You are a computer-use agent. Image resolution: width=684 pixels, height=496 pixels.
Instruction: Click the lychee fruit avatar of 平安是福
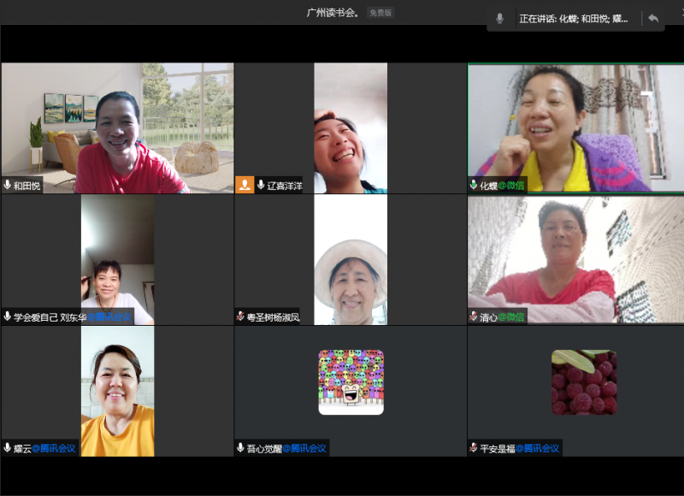[x=584, y=382]
